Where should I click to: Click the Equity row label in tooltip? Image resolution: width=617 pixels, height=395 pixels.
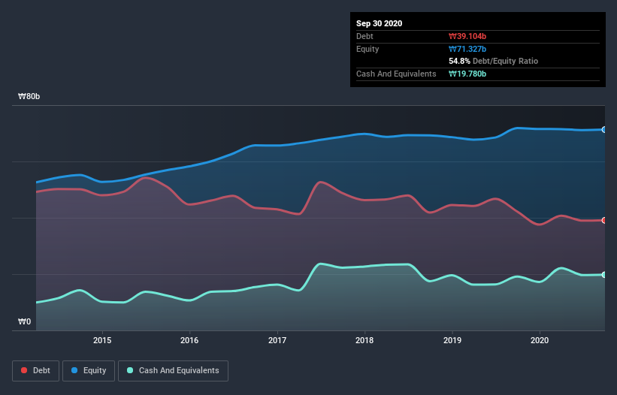click(367, 49)
